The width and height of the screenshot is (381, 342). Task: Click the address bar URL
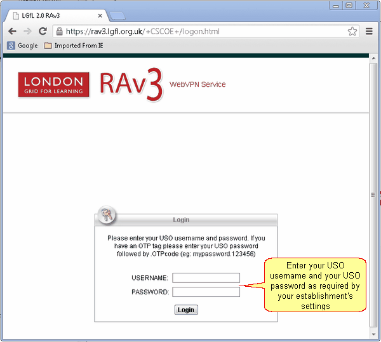[143, 31]
